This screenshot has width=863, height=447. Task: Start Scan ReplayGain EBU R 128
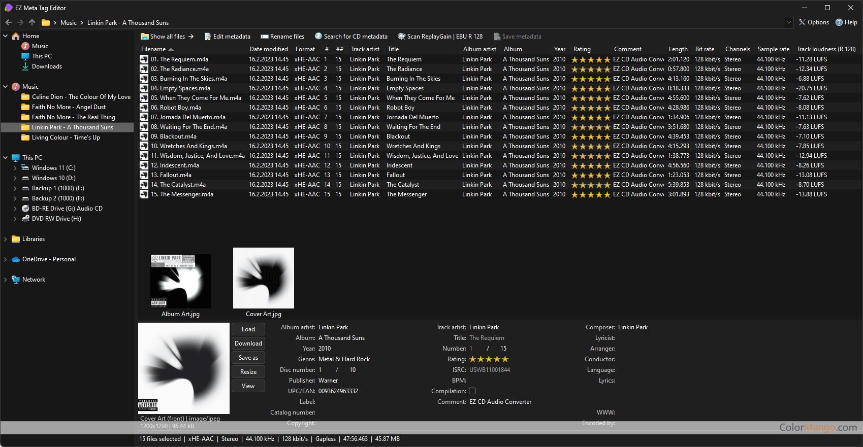click(x=440, y=37)
